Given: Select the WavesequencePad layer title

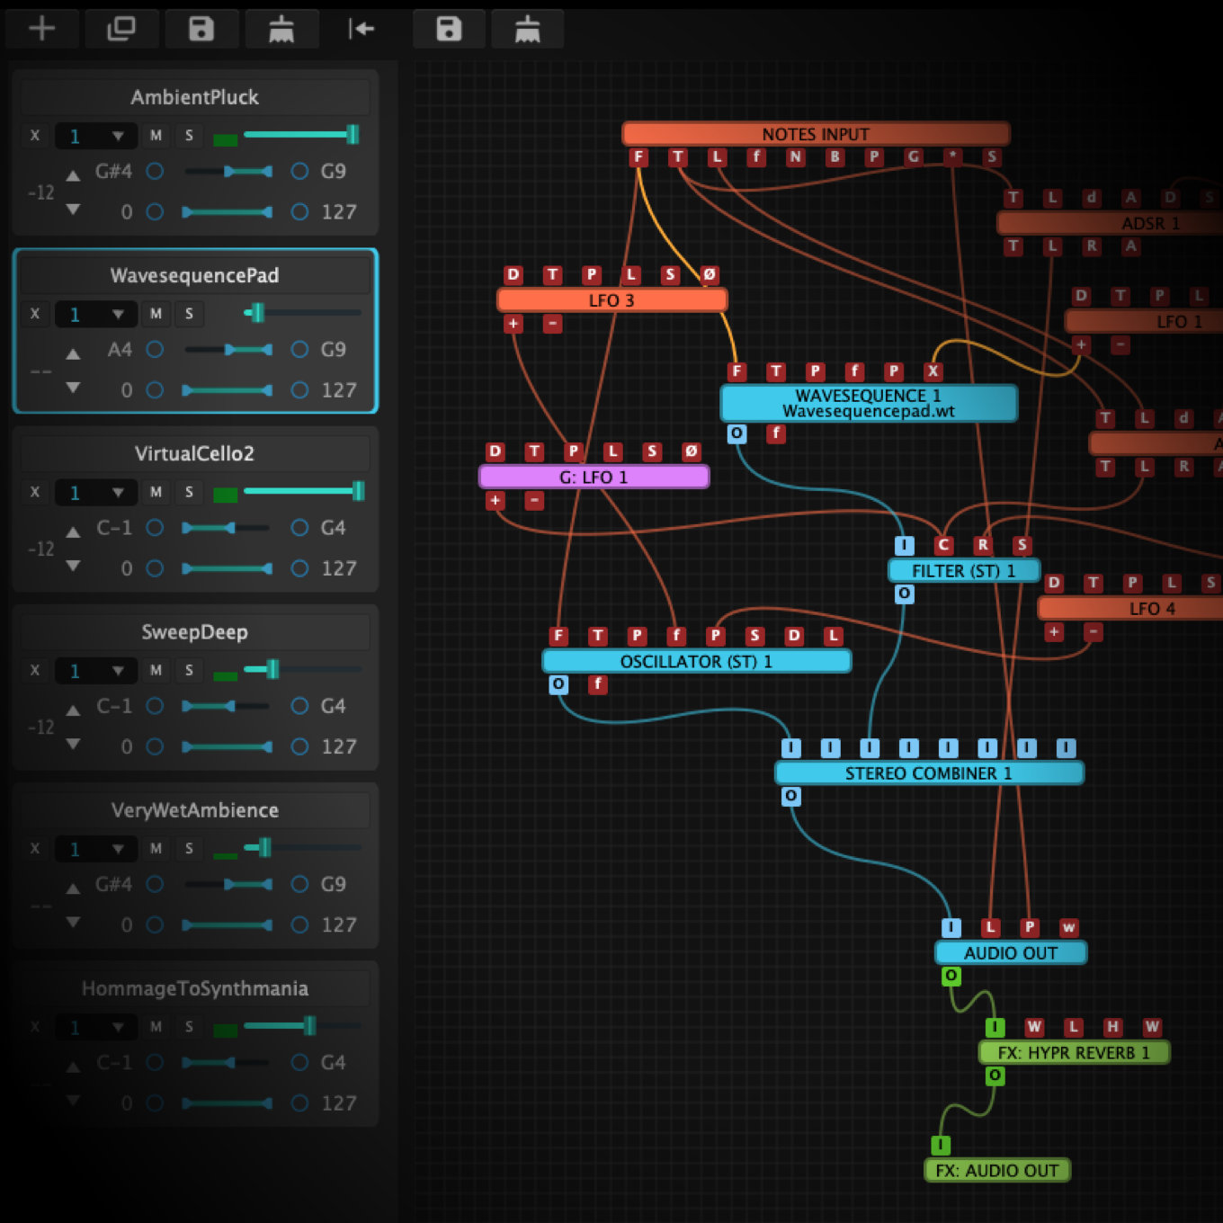Looking at the screenshot, I should [195, 275].
